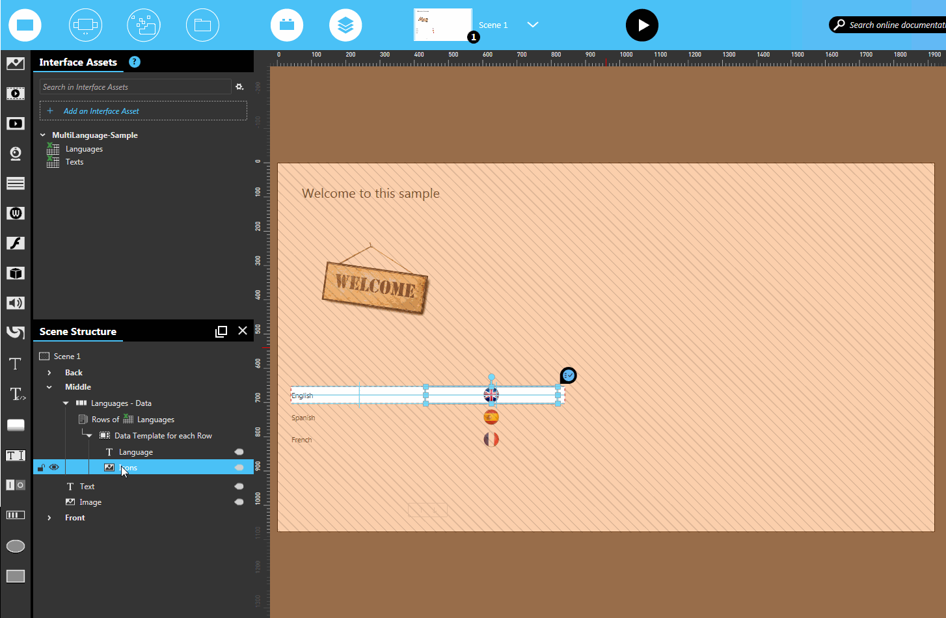Image resolution: width=946 pixels, height=618 pixels.
Task: Select the Text tool
Action: coord(15,364)
